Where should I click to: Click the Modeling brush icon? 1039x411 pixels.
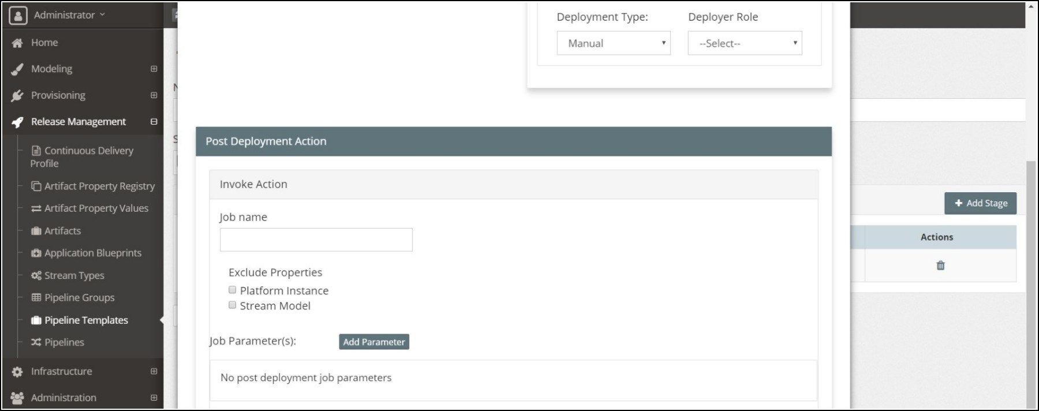point(17,69)
